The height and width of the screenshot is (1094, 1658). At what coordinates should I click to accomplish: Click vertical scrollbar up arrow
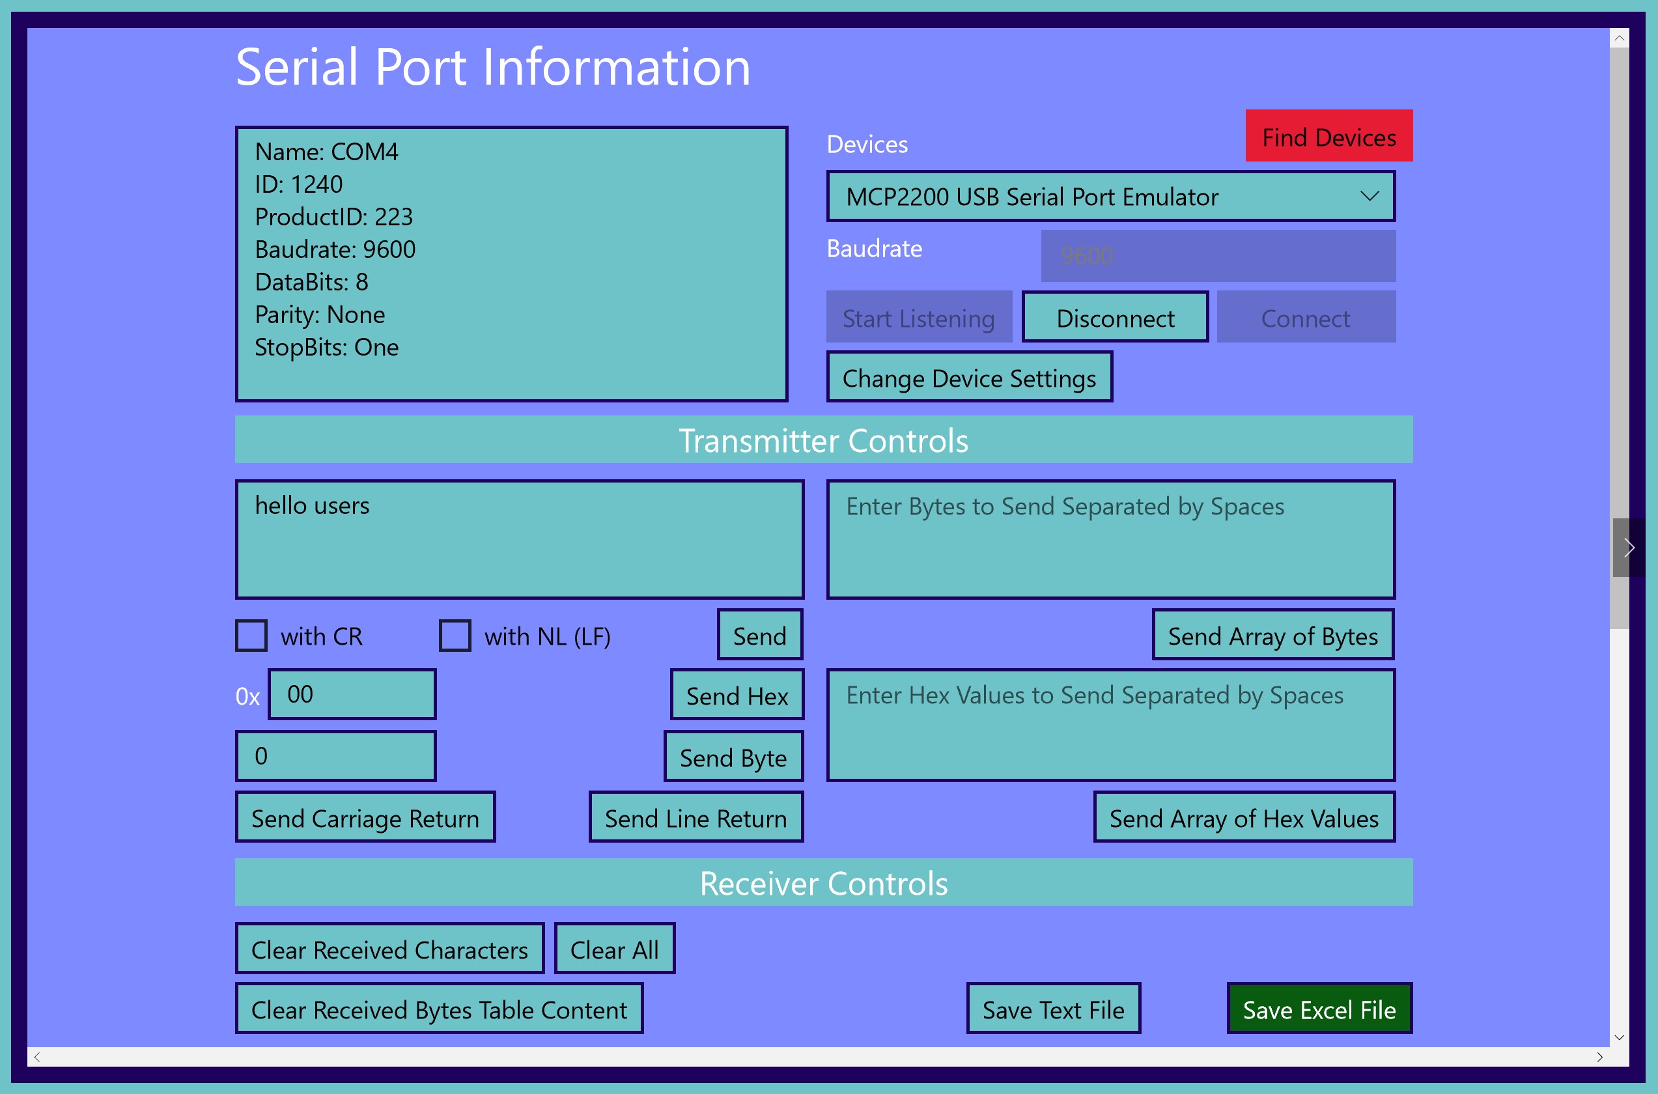point(1619,38)
